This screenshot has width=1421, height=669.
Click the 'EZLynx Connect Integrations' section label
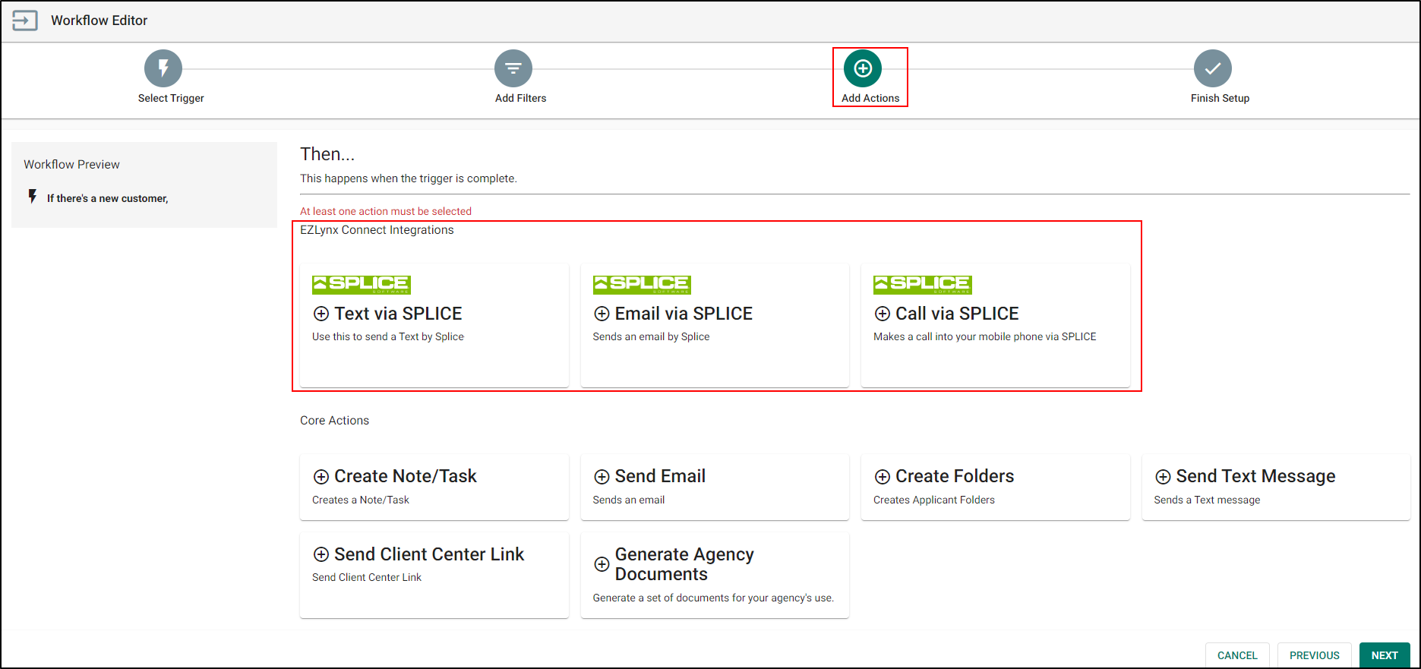377,230
